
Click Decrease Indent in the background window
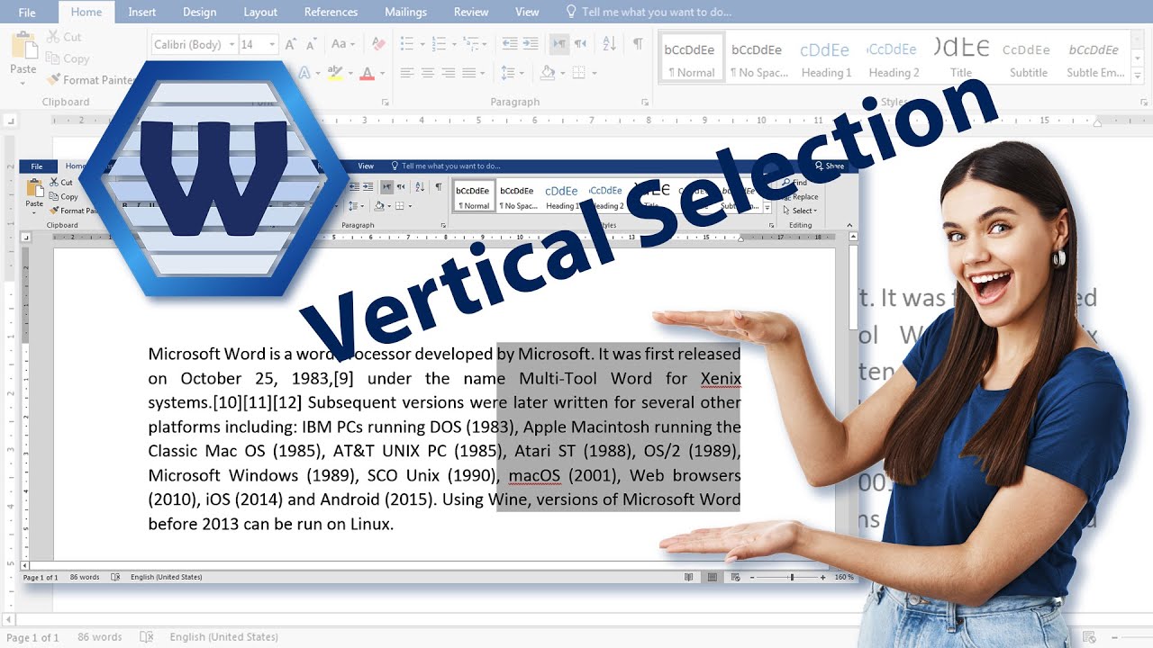[x=509, y=44]
